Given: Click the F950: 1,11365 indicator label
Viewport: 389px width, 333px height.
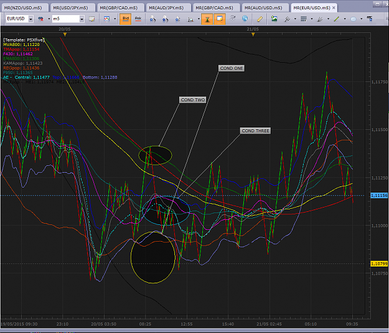Looking at the screenshot, I should (x=18, y=73).
